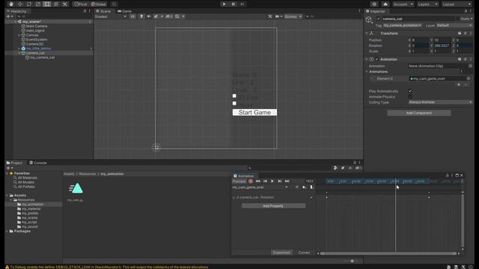Open the Gizmos dropdown
479x269 pixels.
[293, 16]
